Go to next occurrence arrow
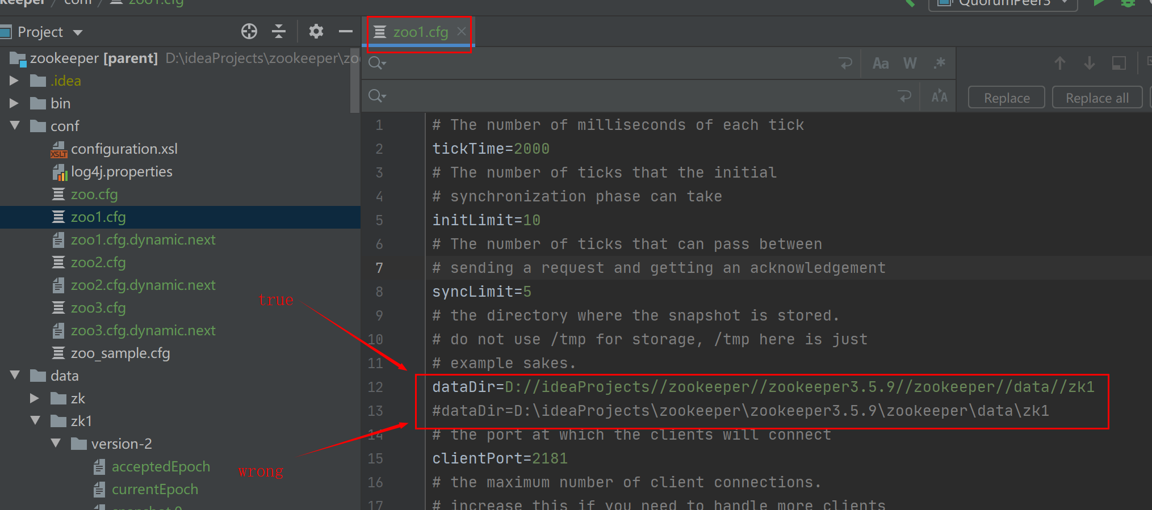Screen dimensions: 1152x510 1089,63
